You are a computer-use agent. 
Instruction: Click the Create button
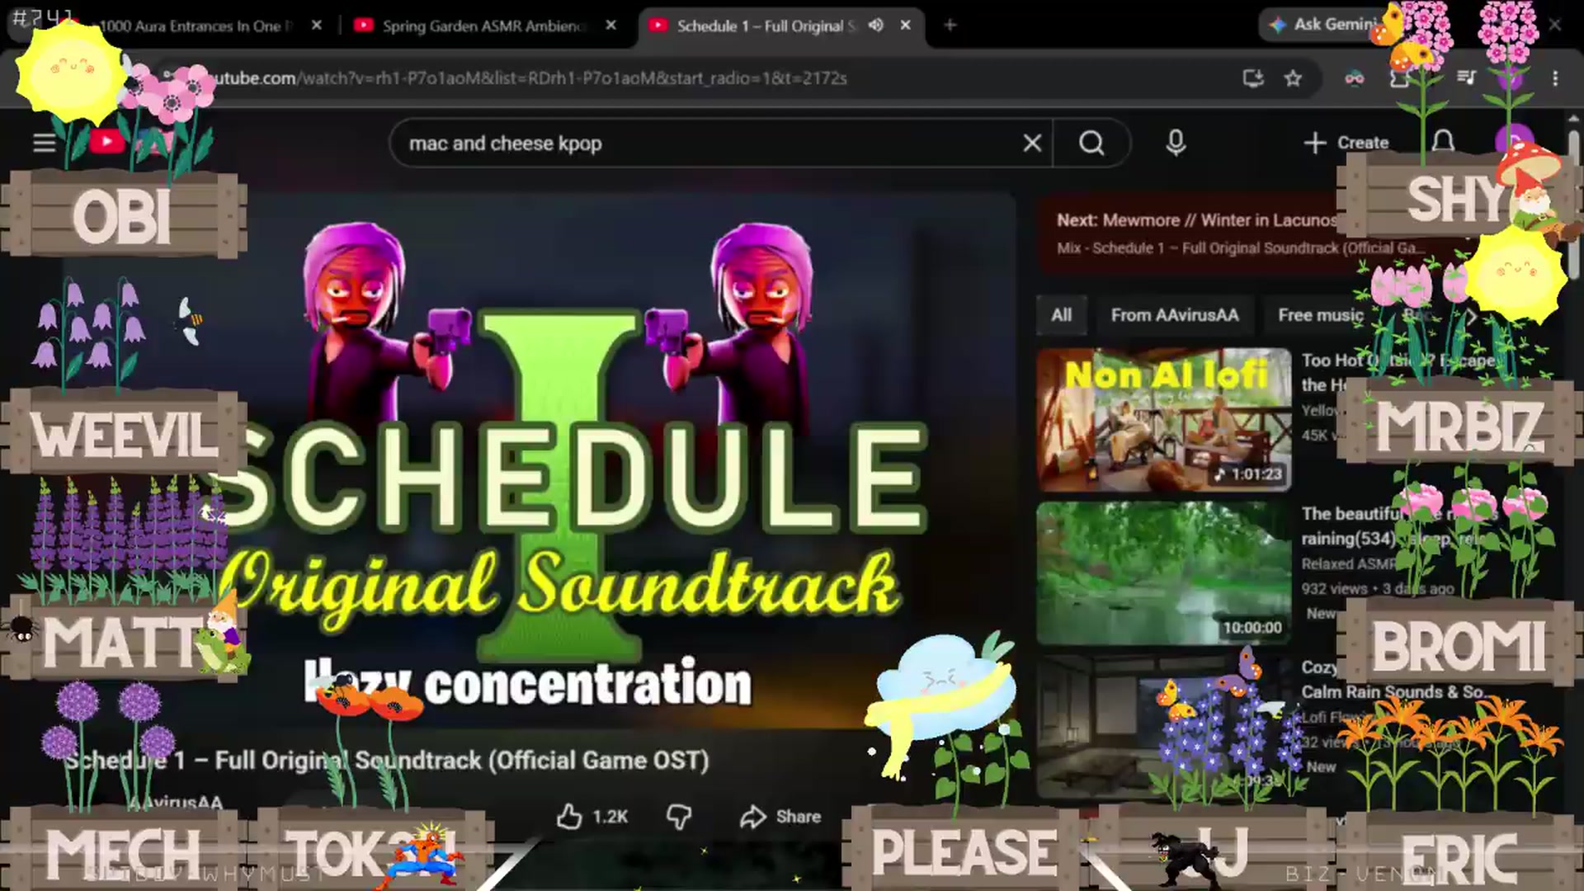1346,143
